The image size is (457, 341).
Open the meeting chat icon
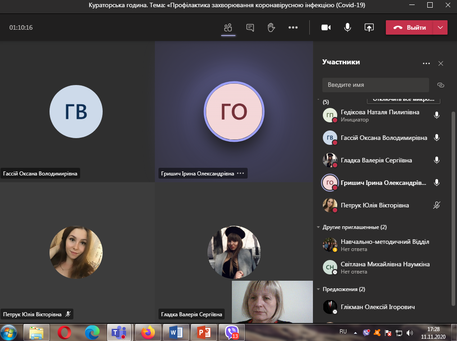(250, 27)
